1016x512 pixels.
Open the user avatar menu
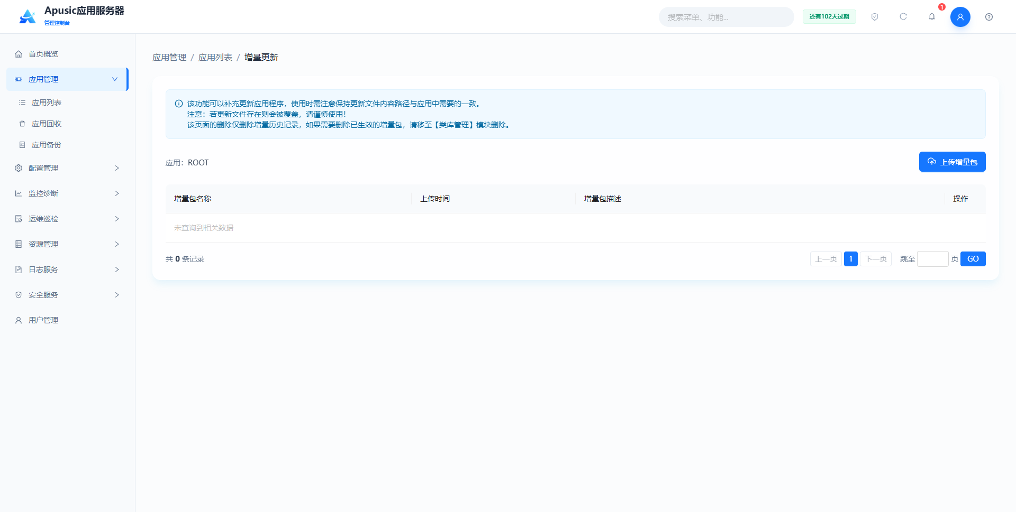pyautogui.click(x=960, y=17)
